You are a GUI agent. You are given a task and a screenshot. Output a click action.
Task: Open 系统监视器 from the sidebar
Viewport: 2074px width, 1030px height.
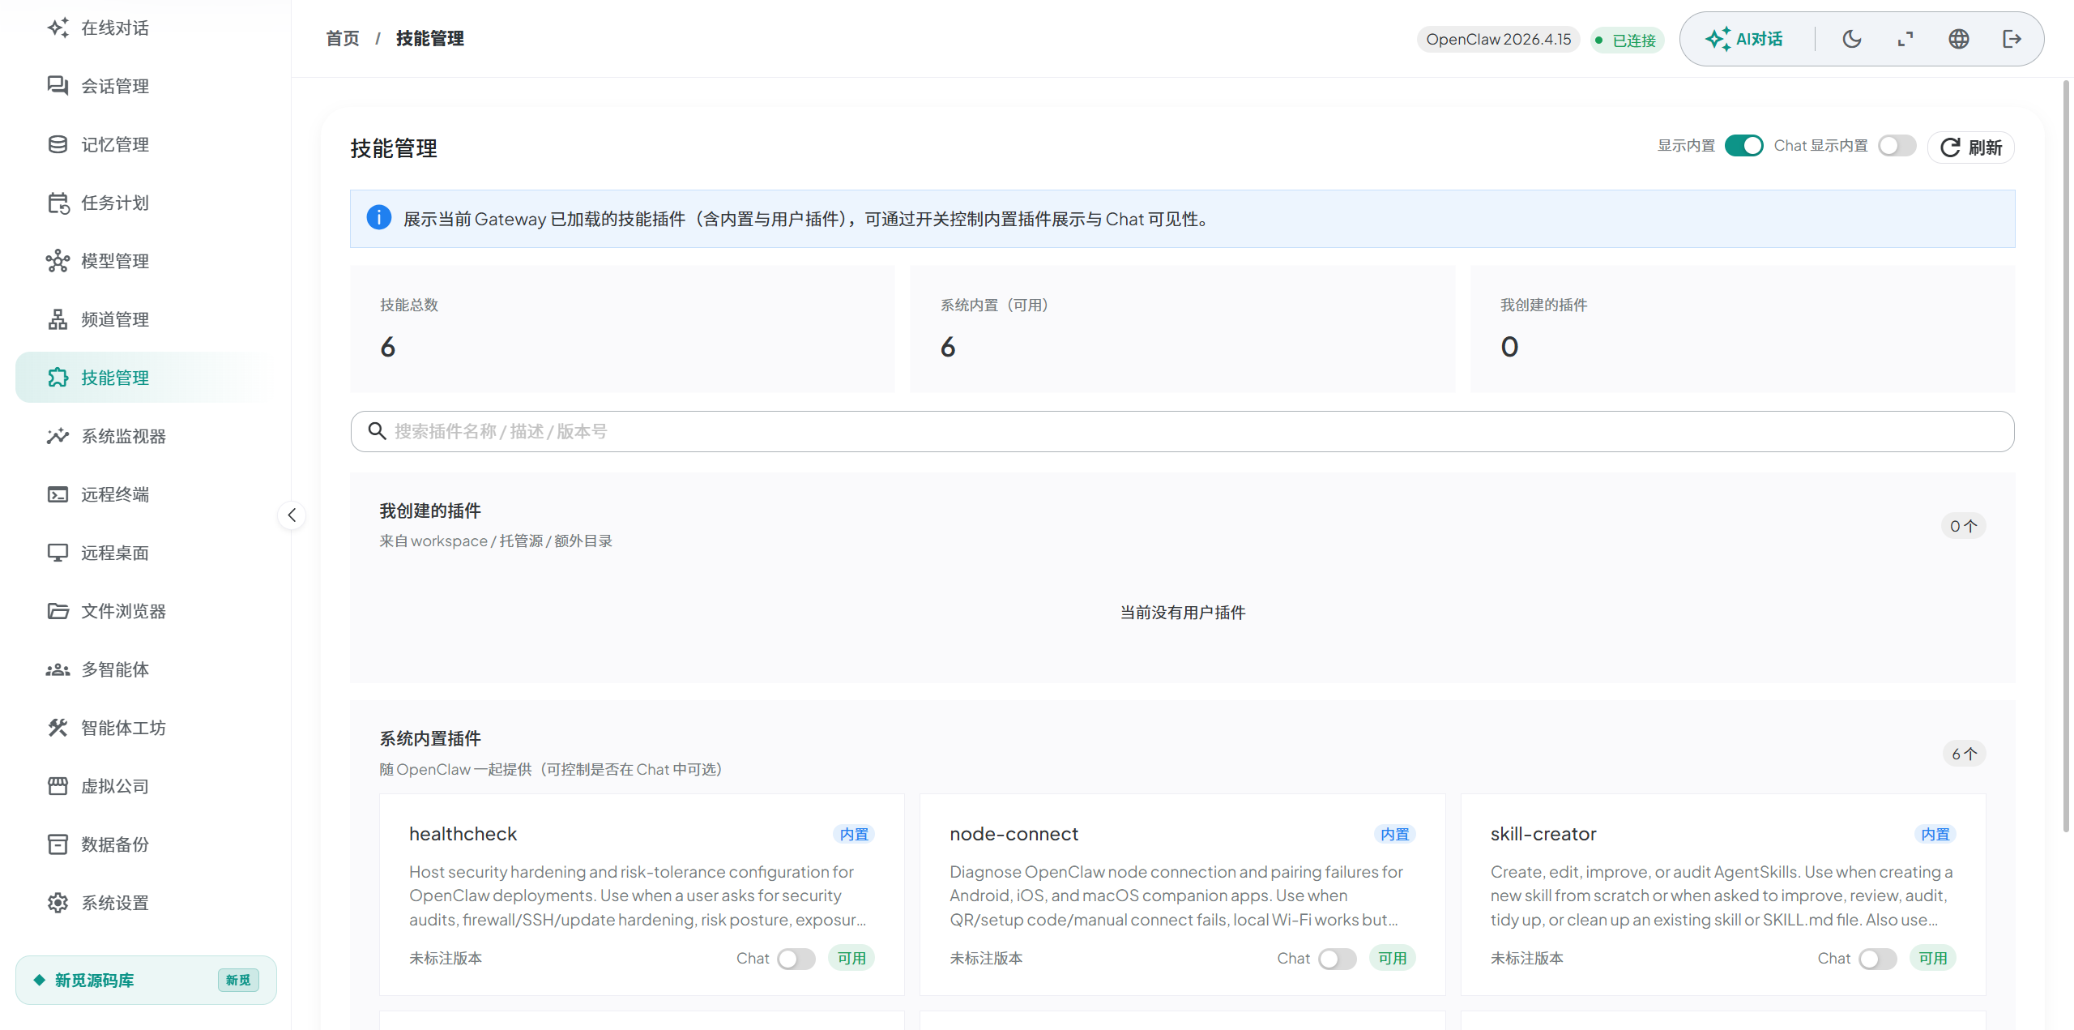point(123,435)
